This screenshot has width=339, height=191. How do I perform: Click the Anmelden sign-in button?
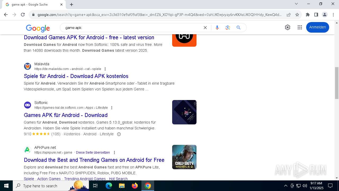point(318,27)
